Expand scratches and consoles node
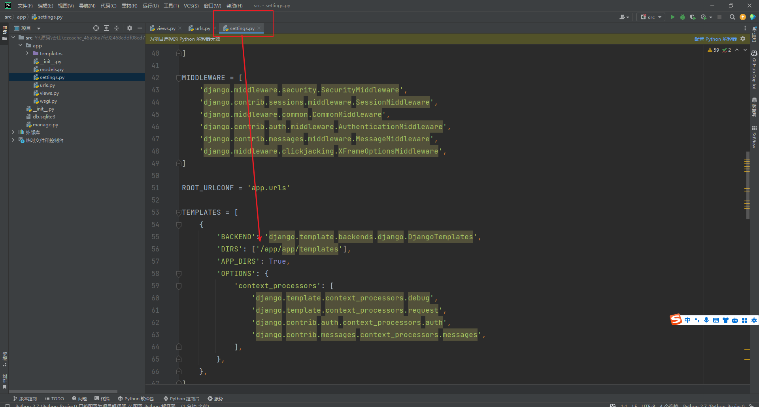Viewport: 759px width, 407px height. point(13,140)
